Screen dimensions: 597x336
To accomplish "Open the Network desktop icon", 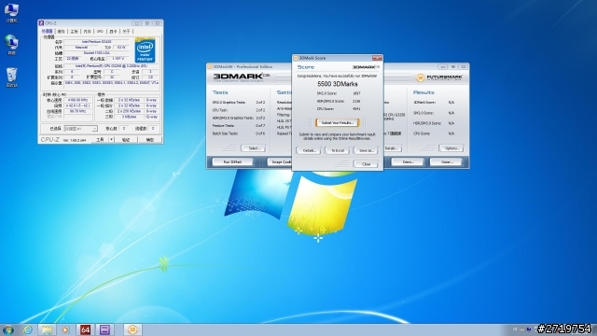I will point(11,44).
